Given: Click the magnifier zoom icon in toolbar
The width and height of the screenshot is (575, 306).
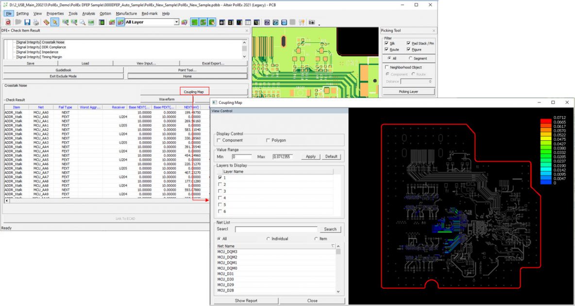Looking at the screenshot, I should 83,22.
